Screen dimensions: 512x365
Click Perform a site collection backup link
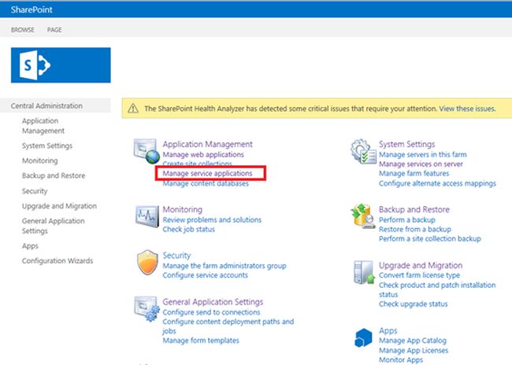tap(430, 239)
